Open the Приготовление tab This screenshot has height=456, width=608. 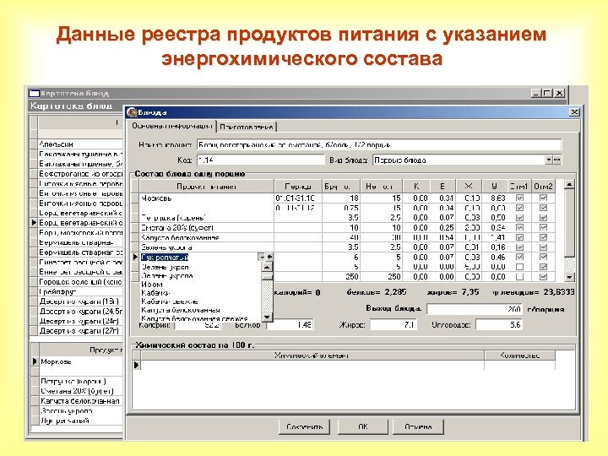tap(247, 127)
